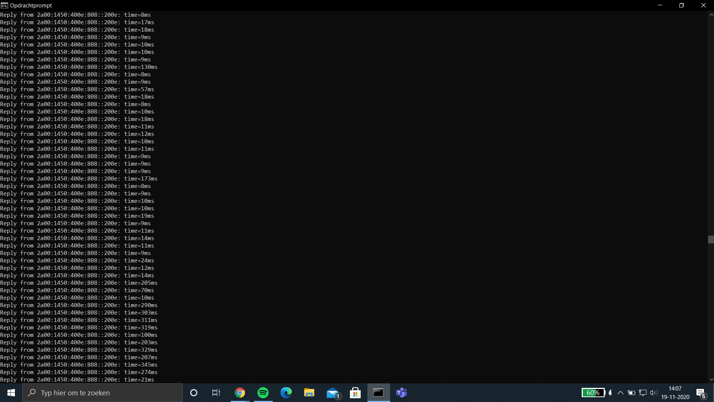Image resolution: width=714 pixels, height=402 pixels.
Task: Open the Action Center with 6 notifications
Action: click(701, 393)
